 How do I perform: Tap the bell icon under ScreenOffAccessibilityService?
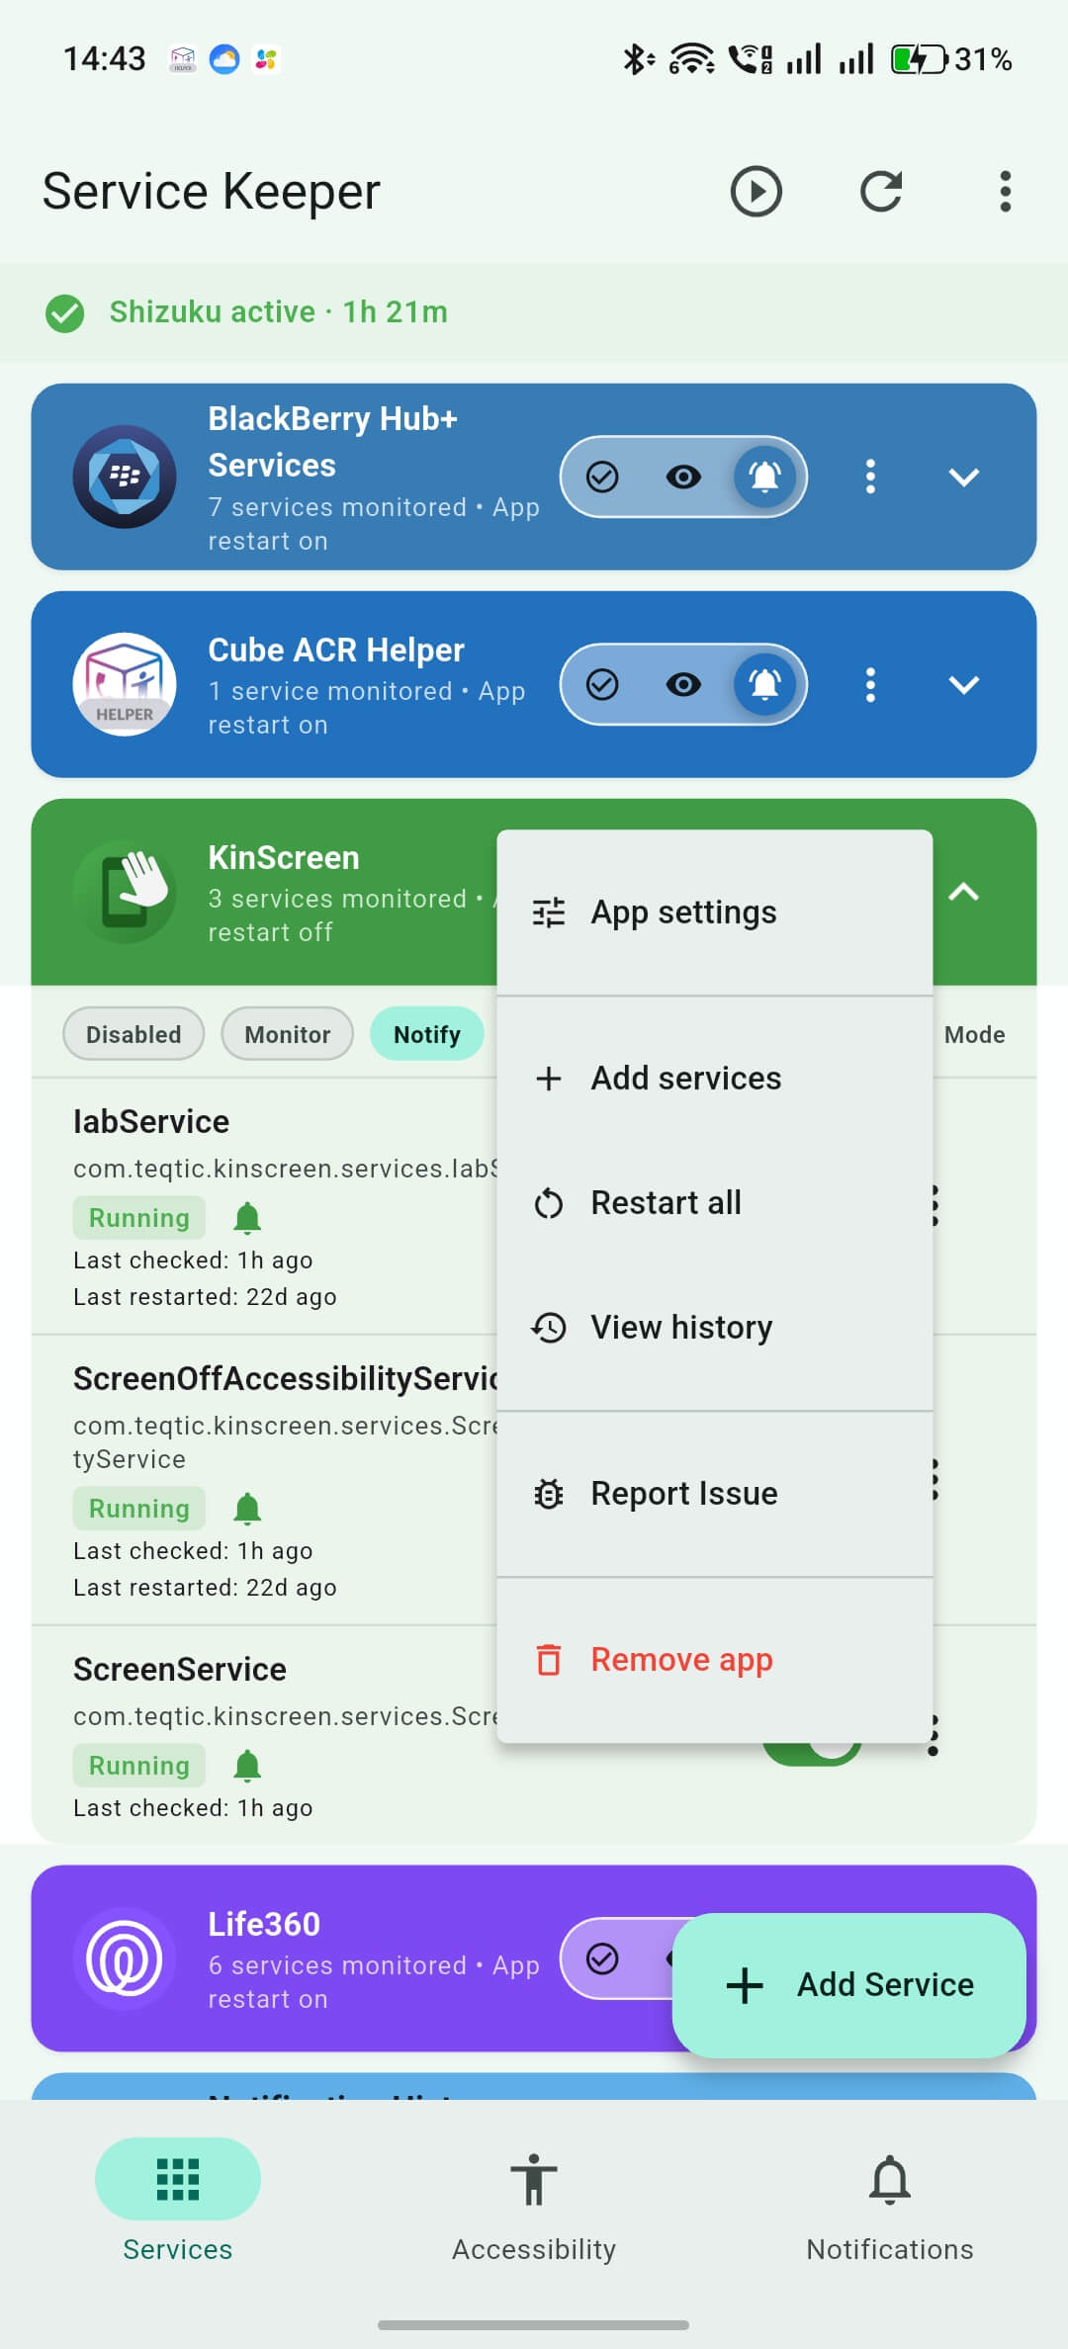[x=247, y=1509]
